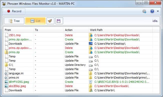Sort by the From column header

[18, 30]
